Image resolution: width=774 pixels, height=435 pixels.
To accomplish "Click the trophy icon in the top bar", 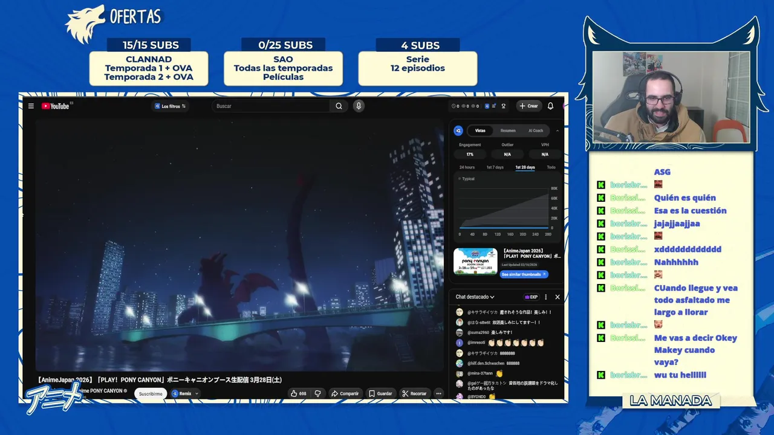I will (x=503, y=106).
